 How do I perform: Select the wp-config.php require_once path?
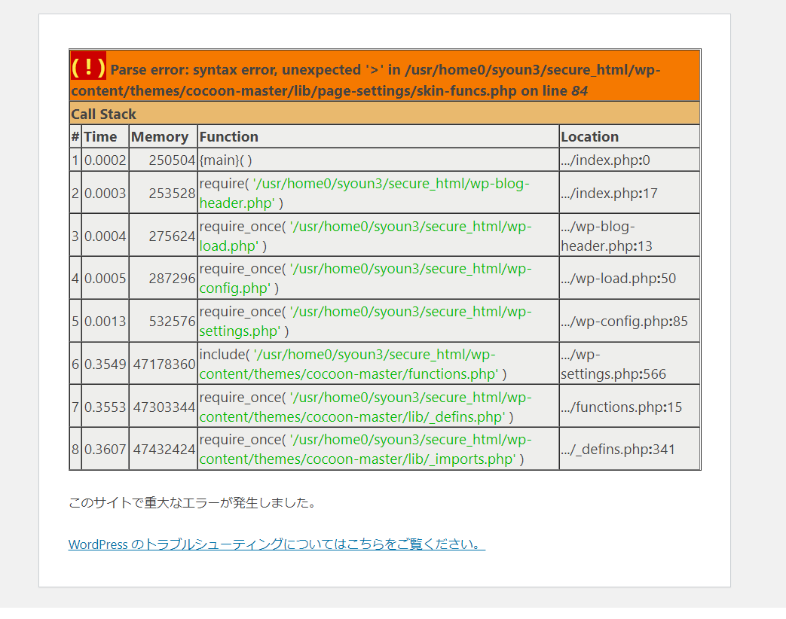coord(365,279)
